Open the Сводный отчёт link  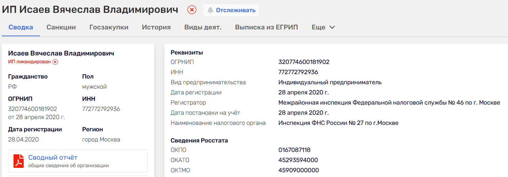click(53, 158)
